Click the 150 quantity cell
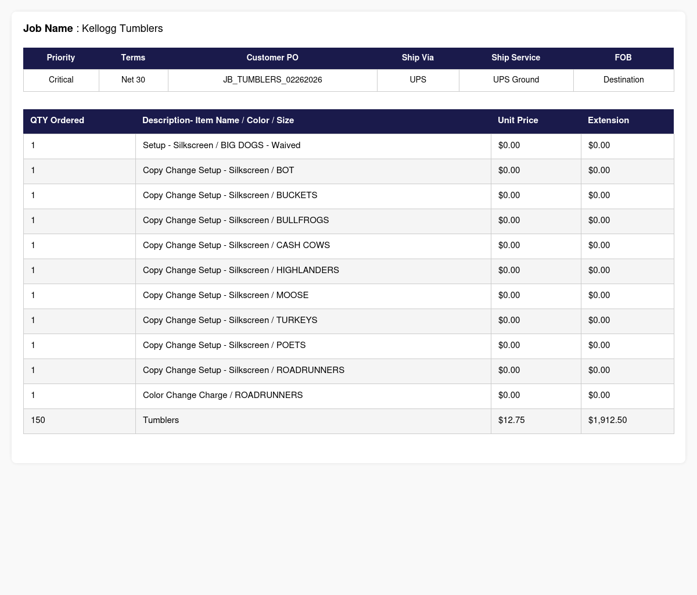 [80, 421]
